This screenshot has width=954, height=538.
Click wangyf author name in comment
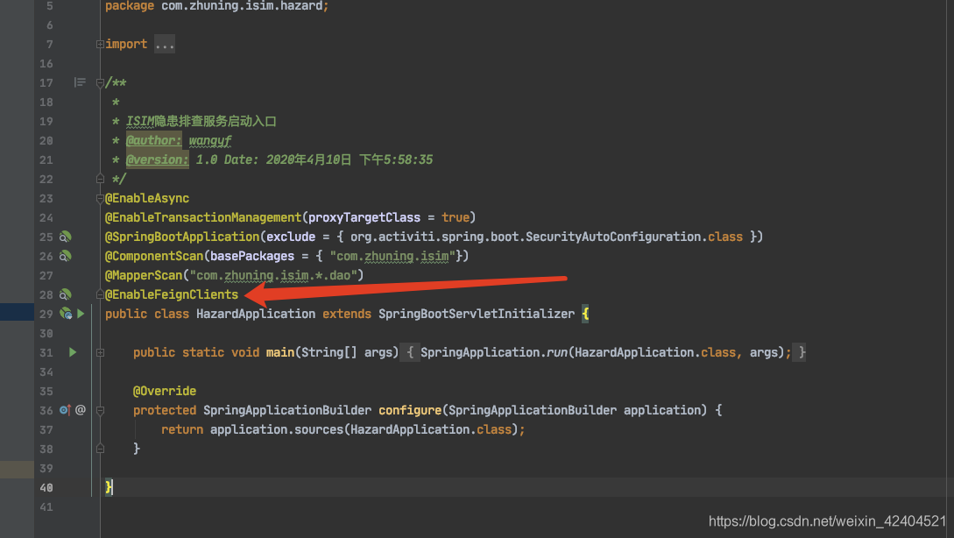(210, 140)
